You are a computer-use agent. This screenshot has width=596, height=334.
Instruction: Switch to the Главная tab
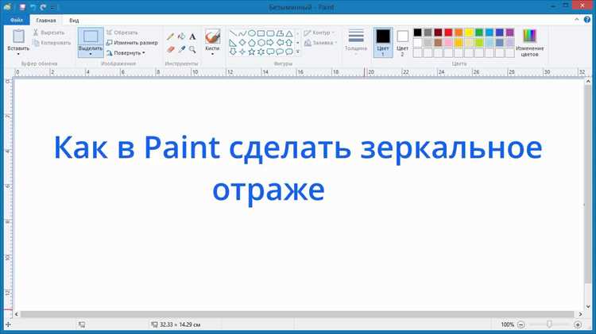coord(46,20)
